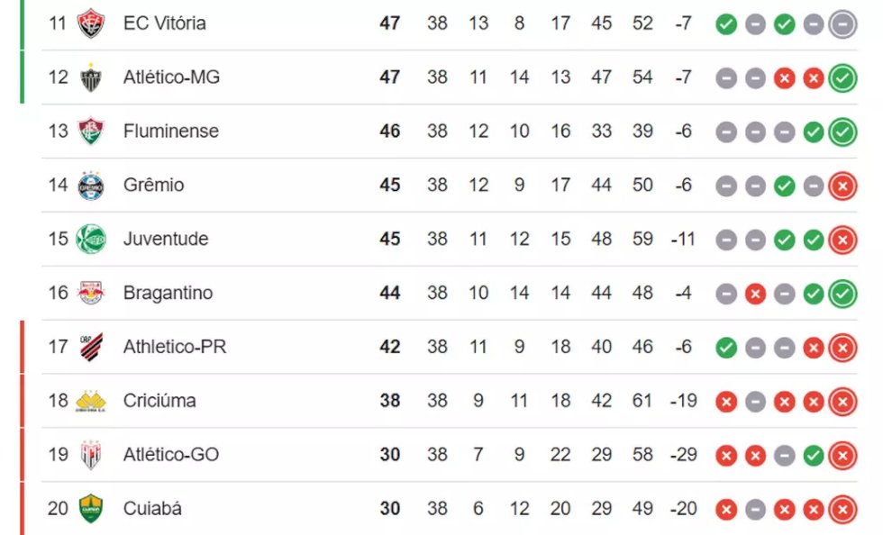Select Atlético-MG's latest win result icon
The width and height of the screenshot is (883, 535).
pyautogui.click(x=842, y=78)
